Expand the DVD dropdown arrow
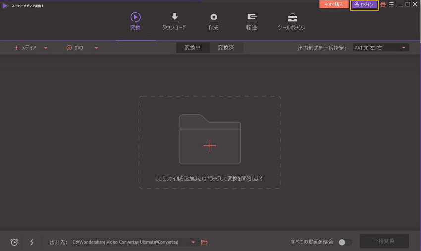This screenshot has height=251, width=421. (96, 48)
